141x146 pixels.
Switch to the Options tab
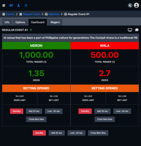tap(20, 22)
